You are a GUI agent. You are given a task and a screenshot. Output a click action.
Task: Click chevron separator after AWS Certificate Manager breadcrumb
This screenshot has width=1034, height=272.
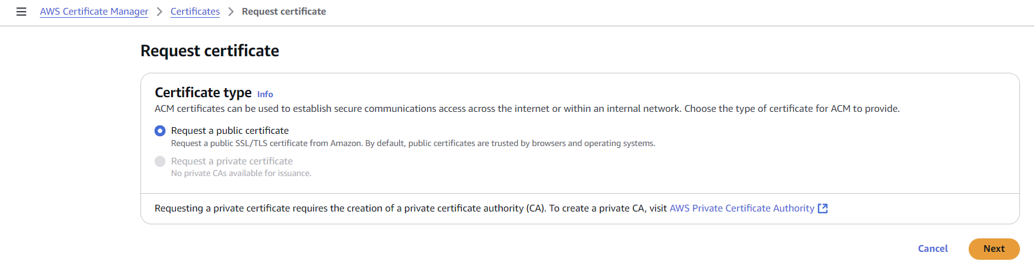pyautogui.click(x=159, y=12)
